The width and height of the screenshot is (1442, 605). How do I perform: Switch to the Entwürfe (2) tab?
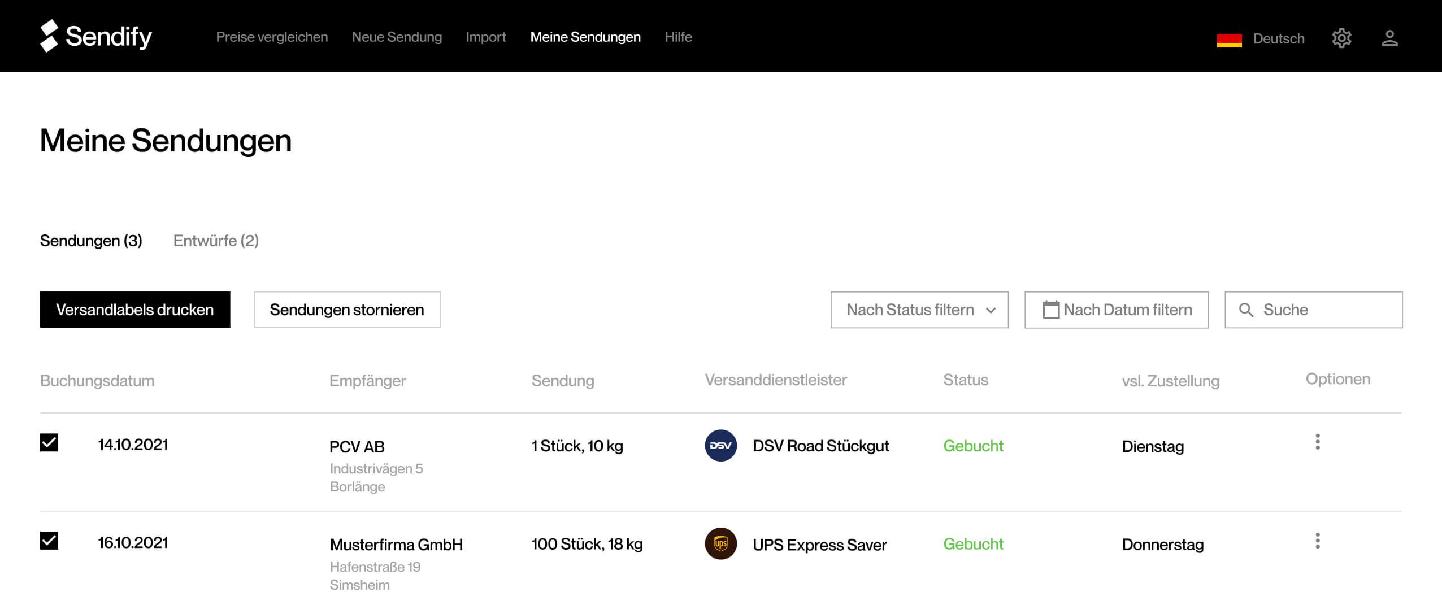pyautogui.click(x=216, y=241)
